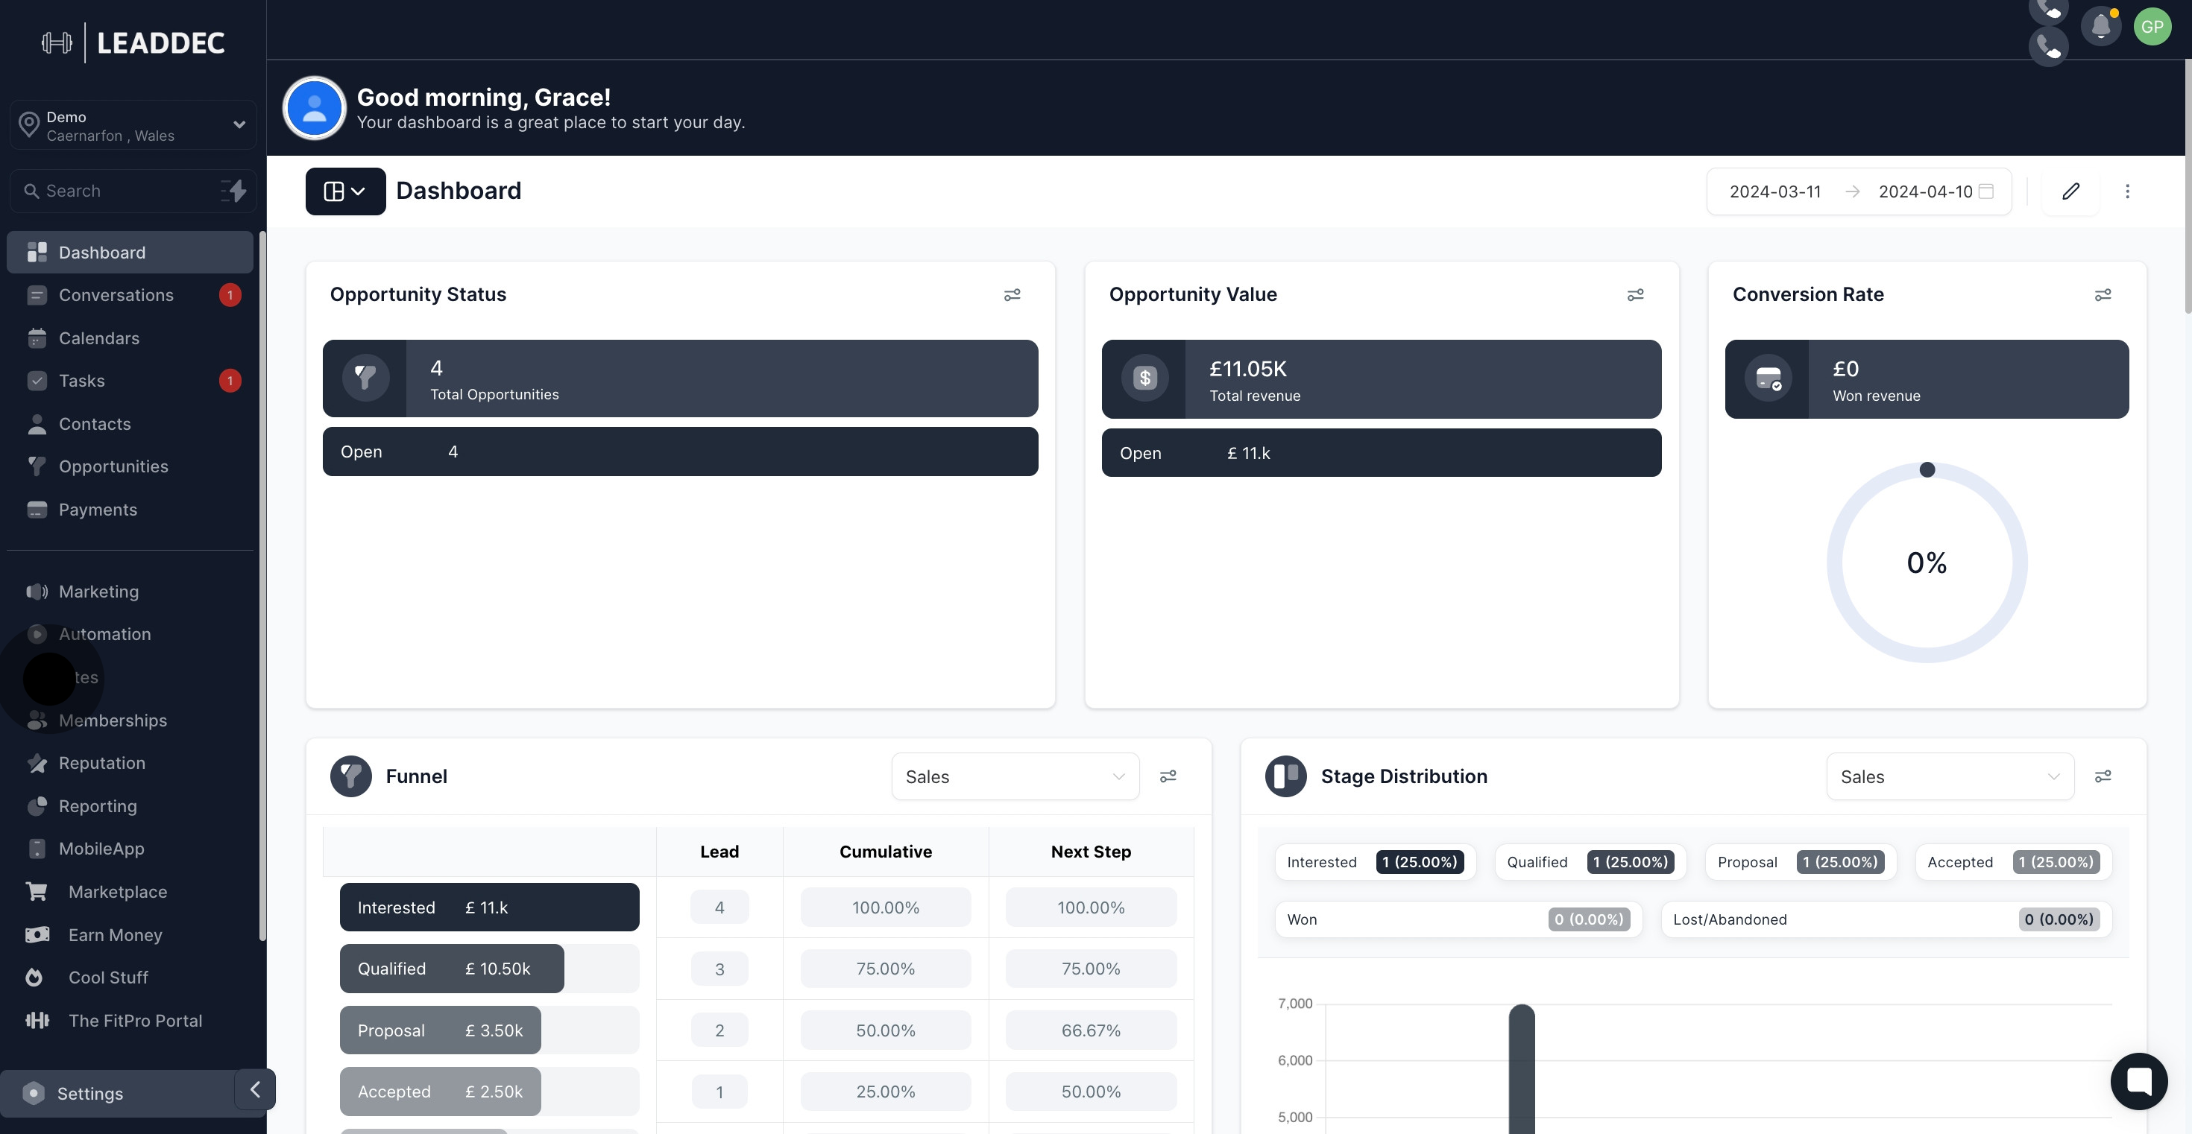Click the Won stage chip

coord(1458,919)
